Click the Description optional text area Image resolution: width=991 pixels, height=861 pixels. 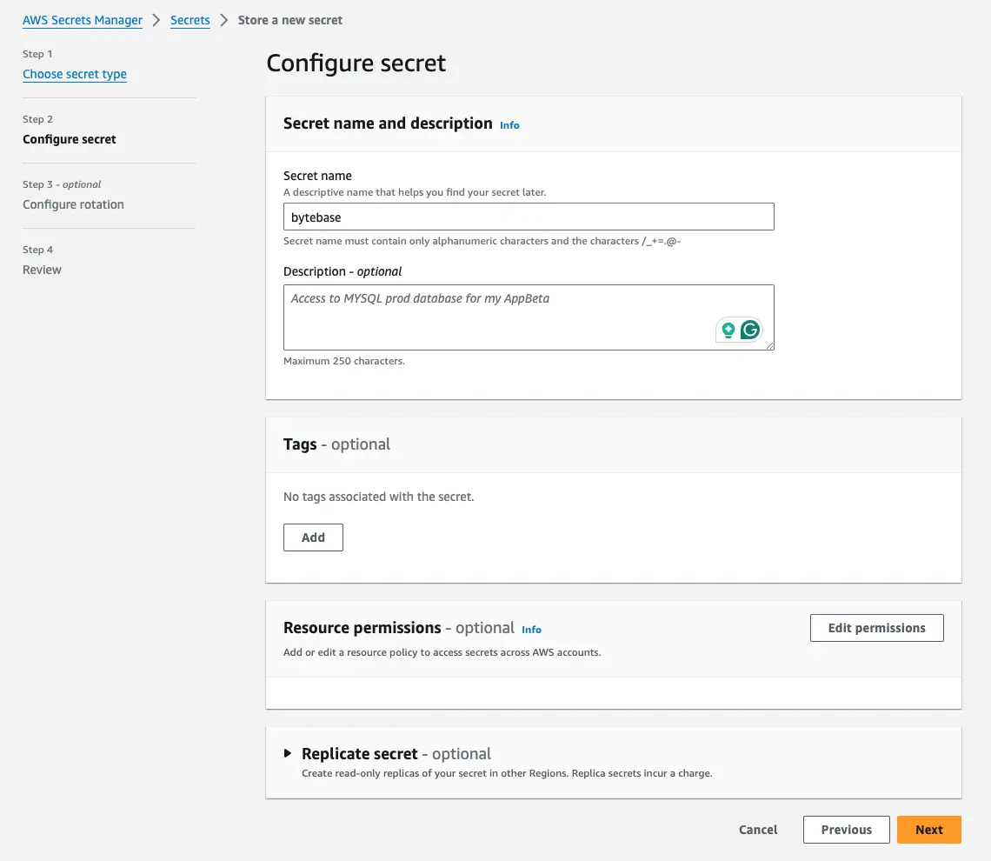tap(529, 317)
